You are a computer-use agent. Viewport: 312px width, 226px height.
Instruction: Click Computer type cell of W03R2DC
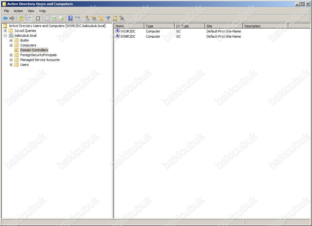153,31
